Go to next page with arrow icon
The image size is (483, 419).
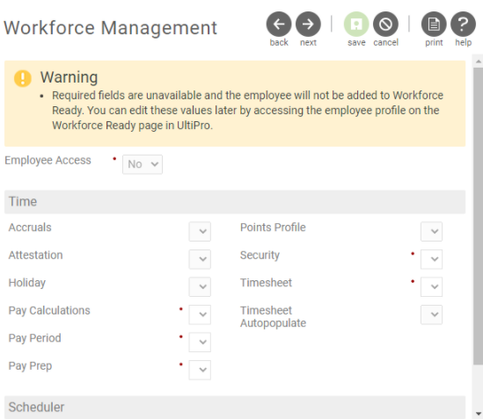coord(308,24)
